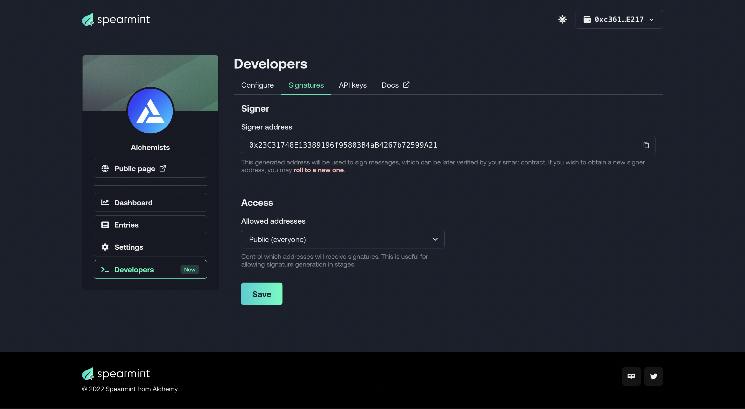This screenshot has width=745, height=409.
Task: Click the Access section heading
Action: (x=257, y=203)
